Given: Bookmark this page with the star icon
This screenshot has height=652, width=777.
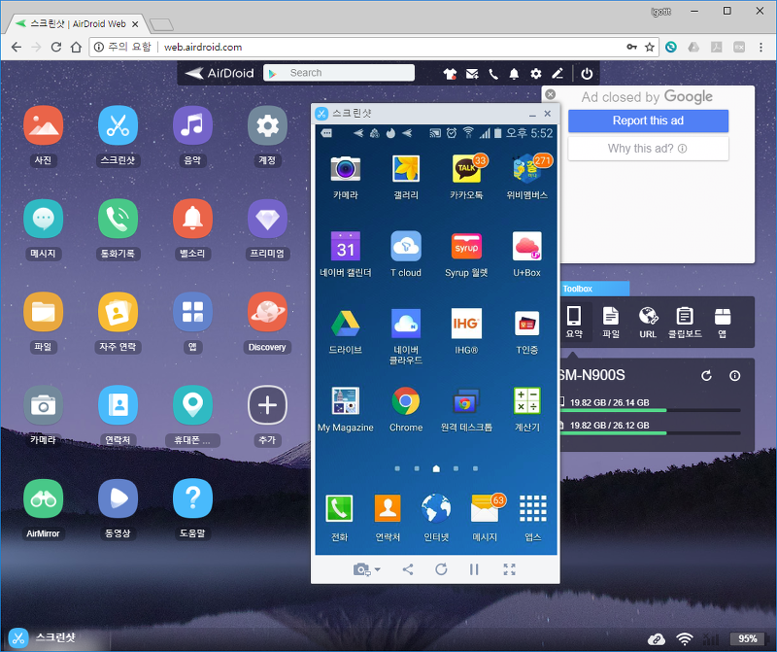Looking at the screenshot, I should point(649,47).
